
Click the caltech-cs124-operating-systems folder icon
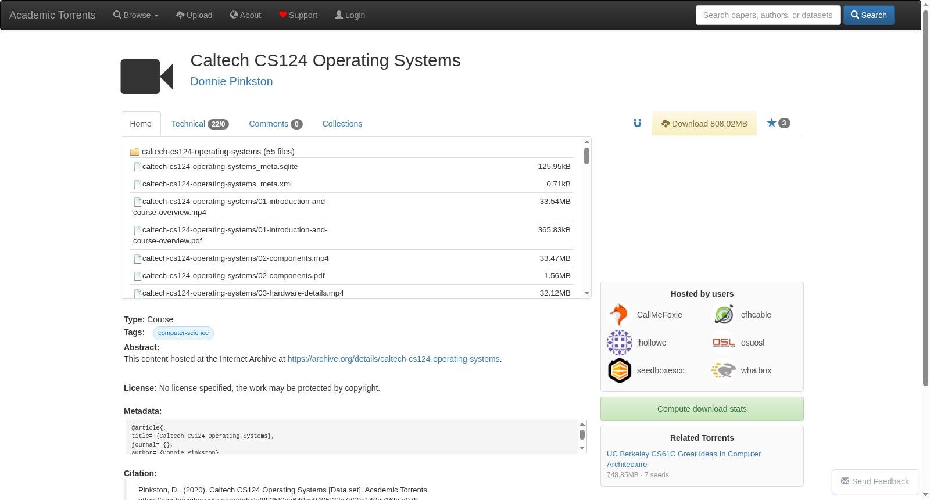(135, 152)
